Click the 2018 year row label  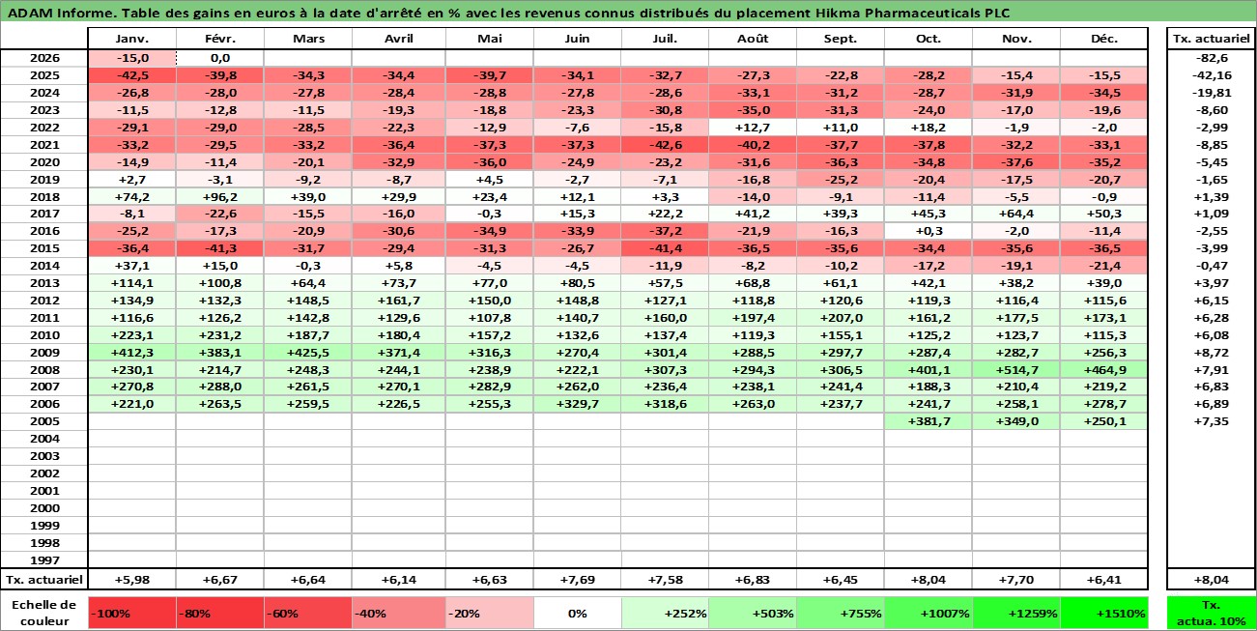coord(43,196)
